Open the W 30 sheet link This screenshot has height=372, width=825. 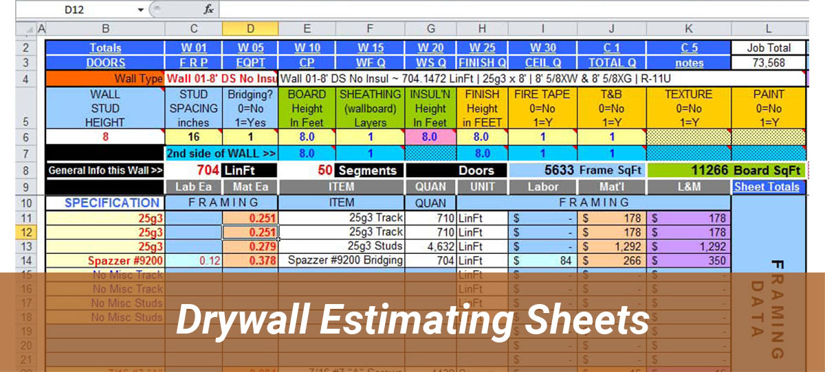542,48
